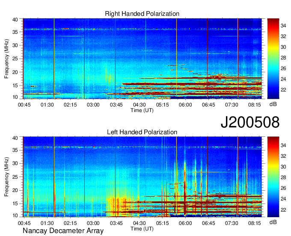Click the 34 dB label on Right Handed colorbar
291x236 pixels.
coord(283,26)
